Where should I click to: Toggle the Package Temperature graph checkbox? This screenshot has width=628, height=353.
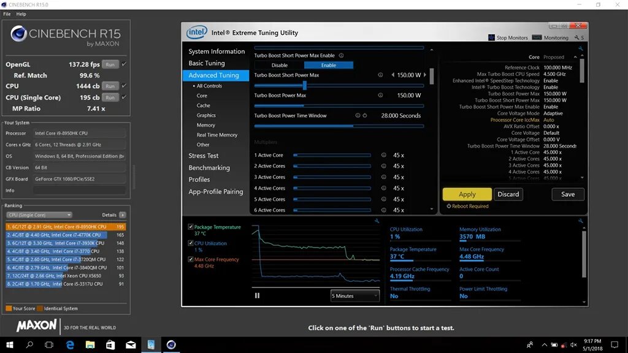(191, 227)
